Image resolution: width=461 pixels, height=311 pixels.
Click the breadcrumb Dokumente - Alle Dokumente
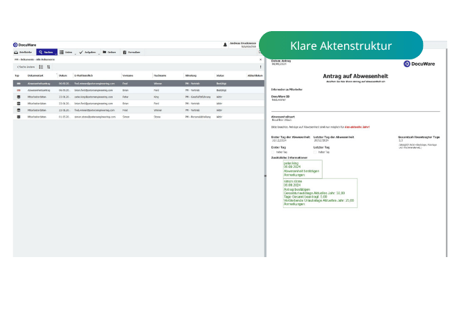pos(35,59)
